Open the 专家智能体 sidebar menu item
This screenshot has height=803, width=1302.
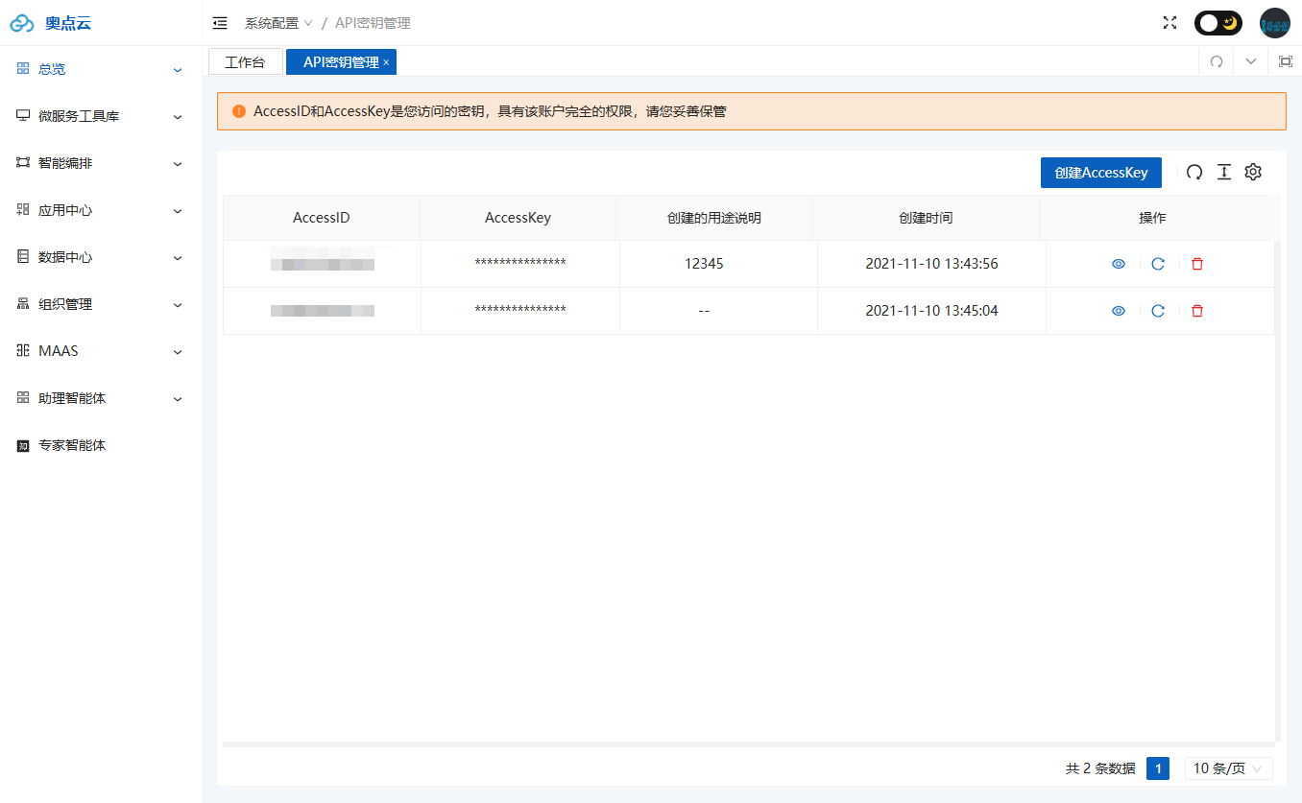pyautogui.click(x=72, y=445)
